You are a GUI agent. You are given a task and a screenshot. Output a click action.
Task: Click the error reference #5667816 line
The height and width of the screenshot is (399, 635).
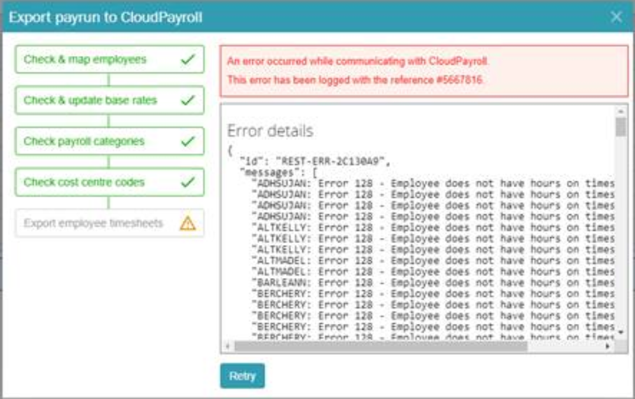[355, 80]
